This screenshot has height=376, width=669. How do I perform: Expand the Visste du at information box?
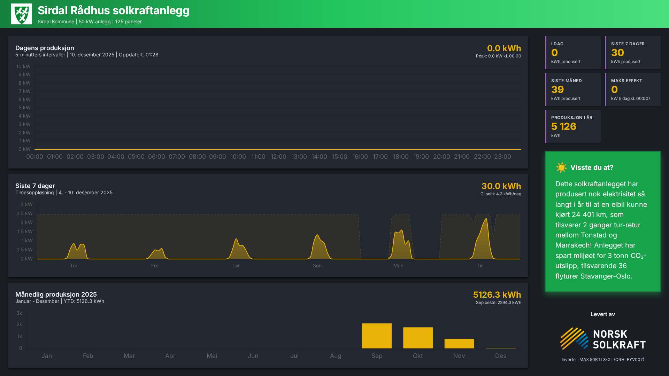point(602,223)
